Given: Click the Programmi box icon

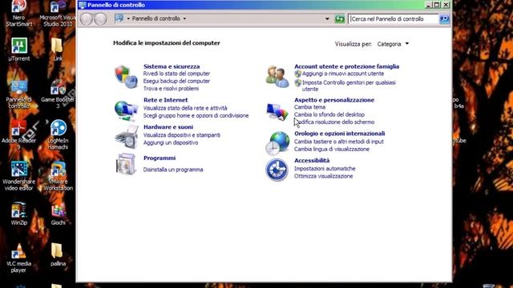Looking at the screenshot, I should coord(126,164).
